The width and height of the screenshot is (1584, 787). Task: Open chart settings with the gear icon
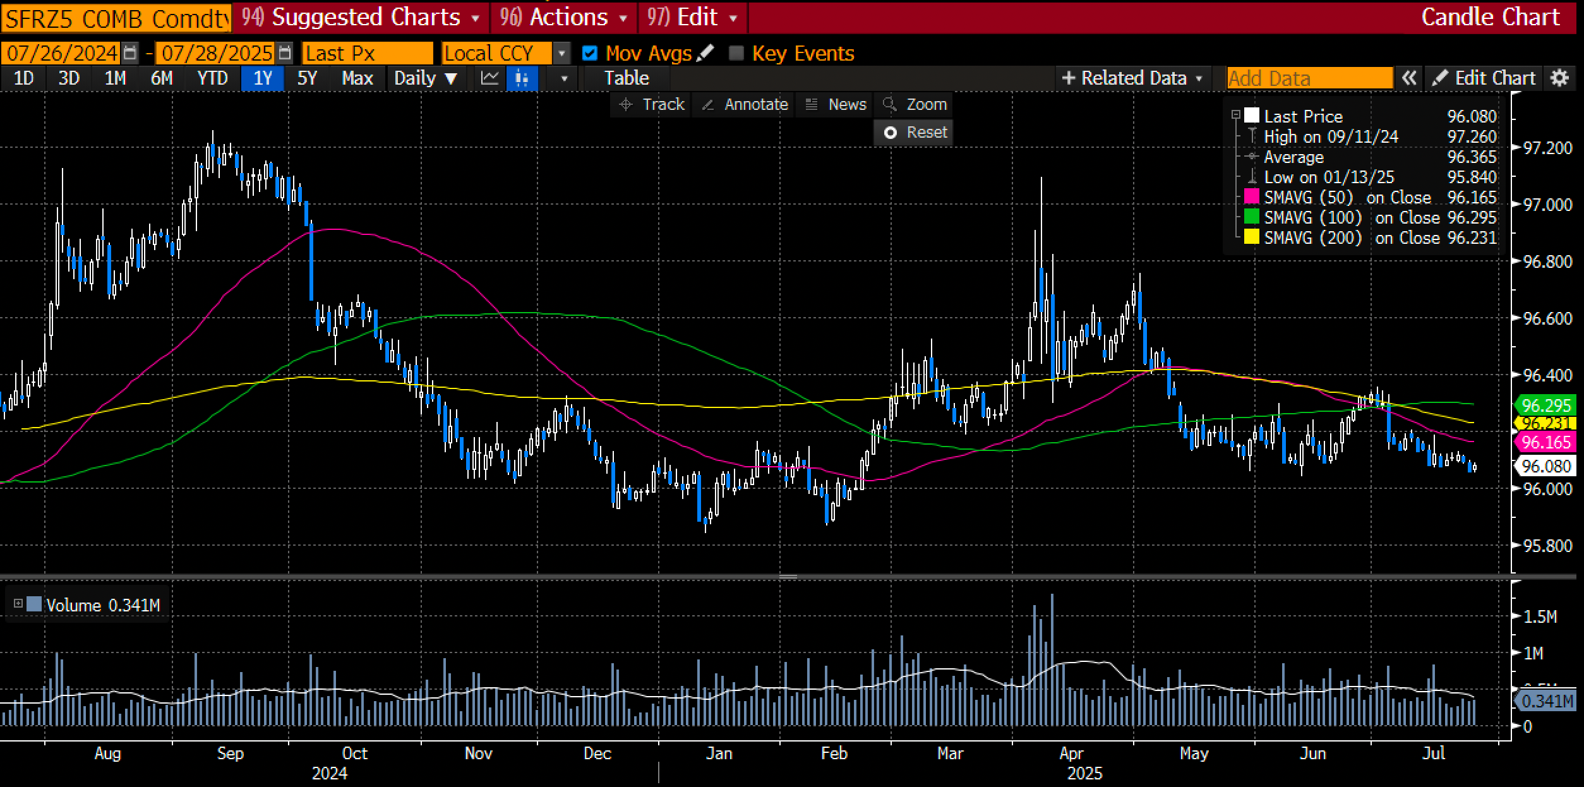coord(1559,78)
